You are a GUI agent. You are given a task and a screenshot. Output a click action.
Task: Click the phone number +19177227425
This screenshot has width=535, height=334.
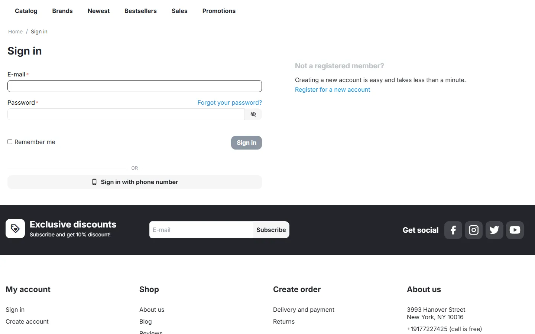point(427,329)
